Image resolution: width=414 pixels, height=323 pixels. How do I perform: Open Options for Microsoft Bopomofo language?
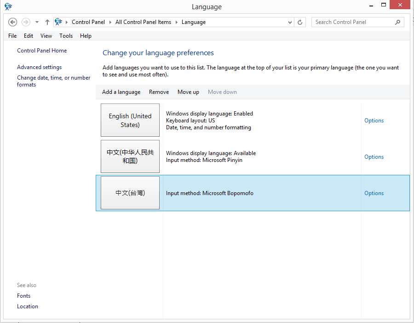pyautogui.click(x=374, y=193)
